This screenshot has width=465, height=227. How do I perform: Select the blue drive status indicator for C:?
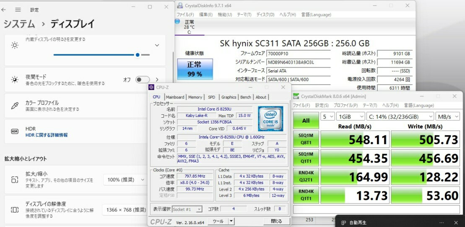pyautogui.click(x=177, y=22)
